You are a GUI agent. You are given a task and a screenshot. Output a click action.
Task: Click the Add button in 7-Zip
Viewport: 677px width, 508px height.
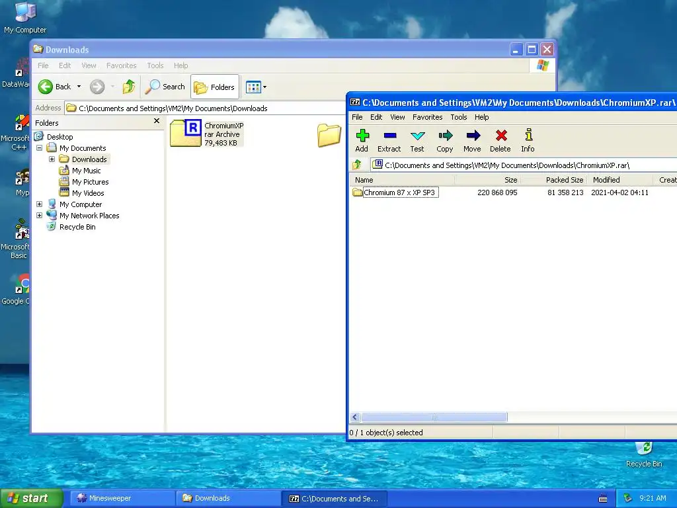362,141
